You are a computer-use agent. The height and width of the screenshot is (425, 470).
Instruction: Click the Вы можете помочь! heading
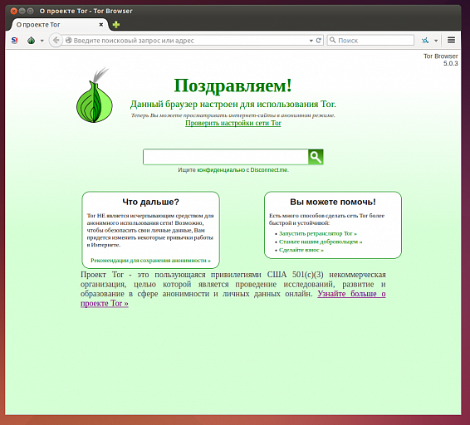pos(333,202)
